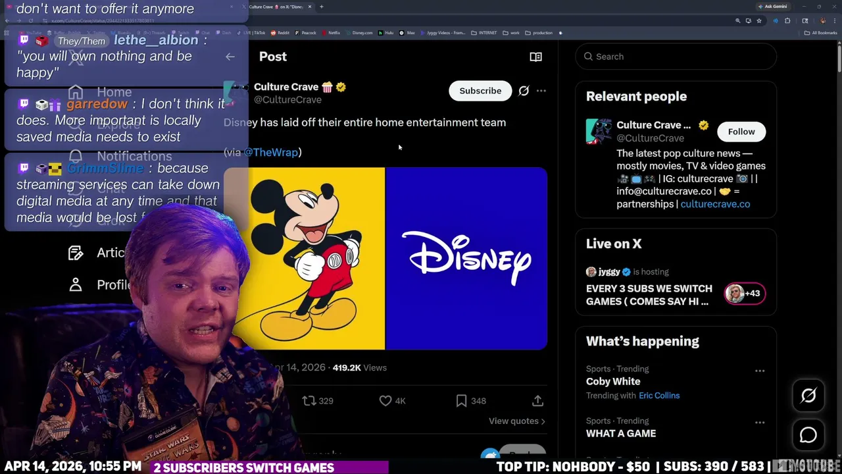Open the All Bookmarks folder
This screenshot has height=474, width=842.
click(x=821, y=33)
